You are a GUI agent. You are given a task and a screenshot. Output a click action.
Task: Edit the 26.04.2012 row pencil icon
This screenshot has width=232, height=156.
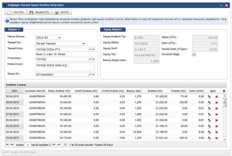coord(209,120)
